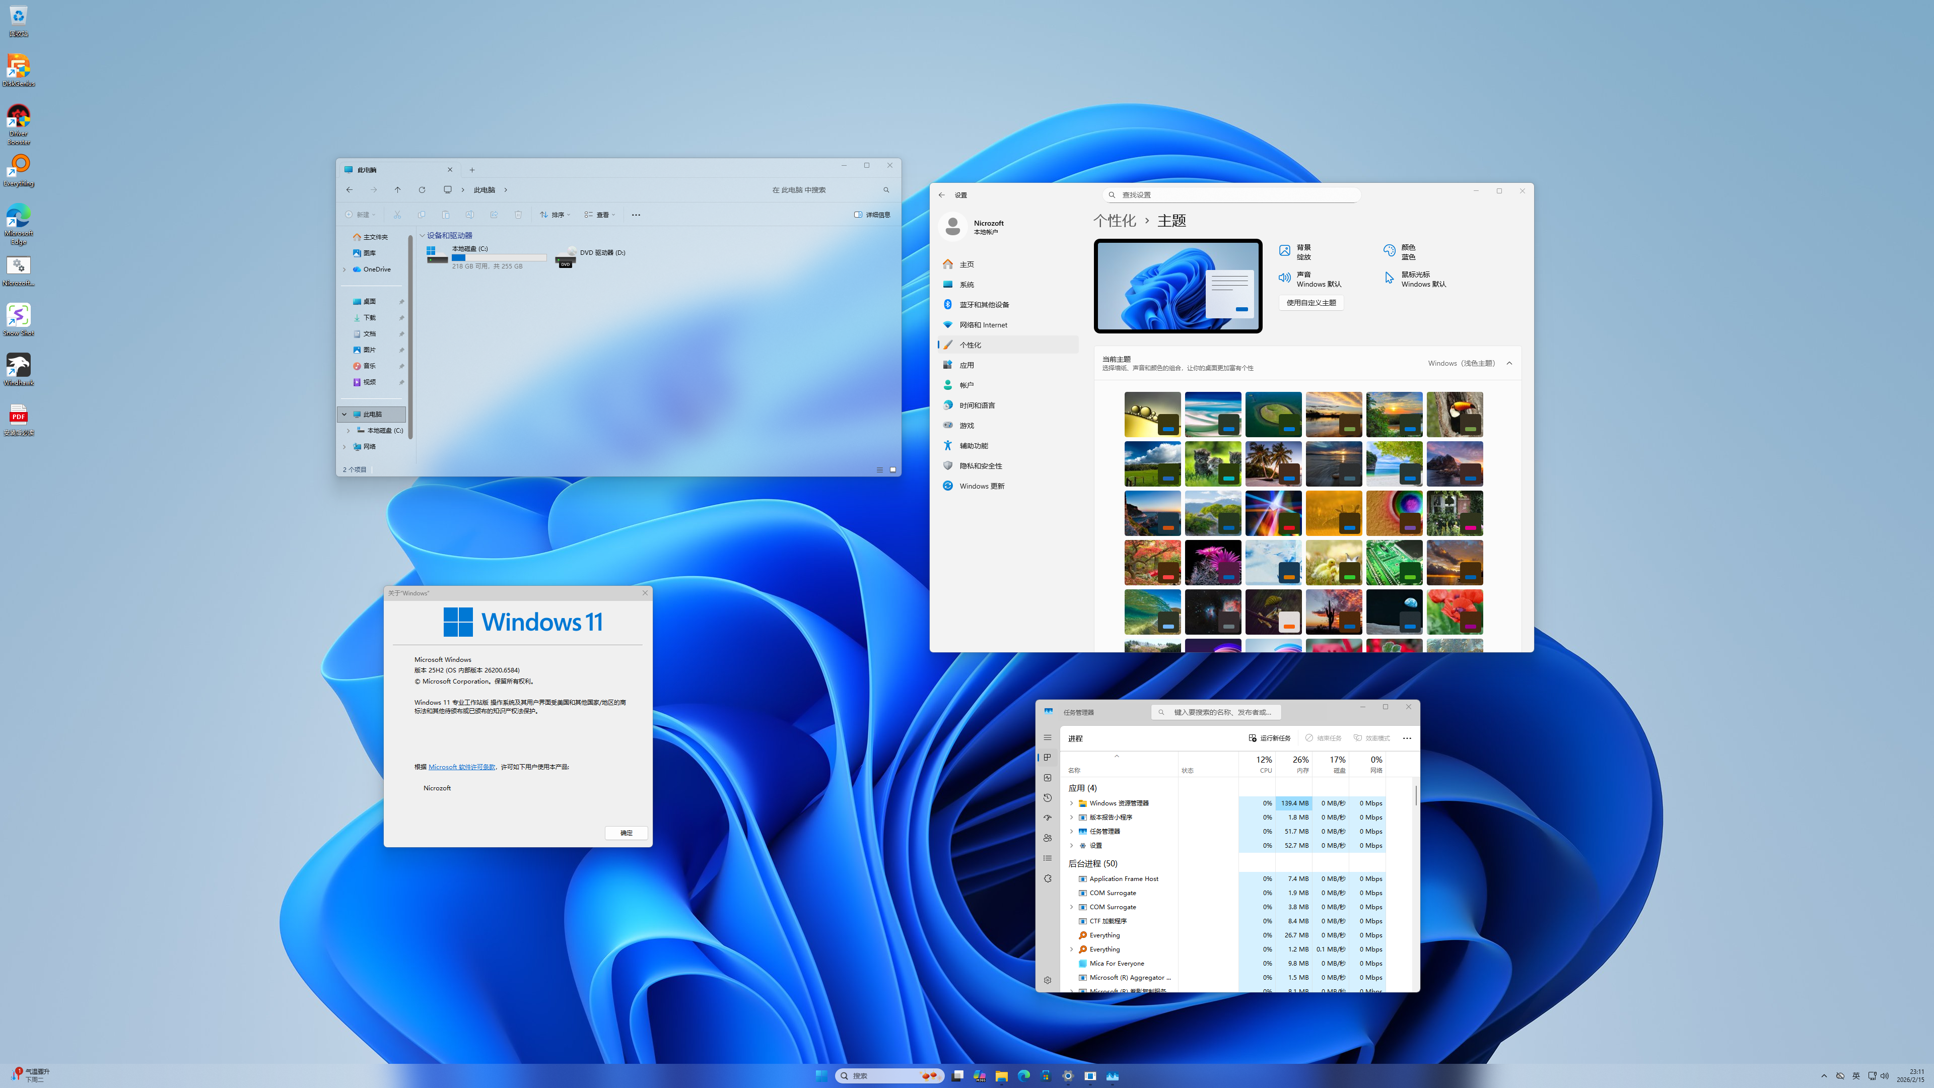Open the 排序 sort dropdown

pyautogui.click(x=555, y=215)
